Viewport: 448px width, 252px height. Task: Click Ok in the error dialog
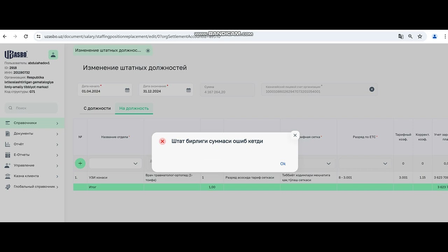click(283, 164)
